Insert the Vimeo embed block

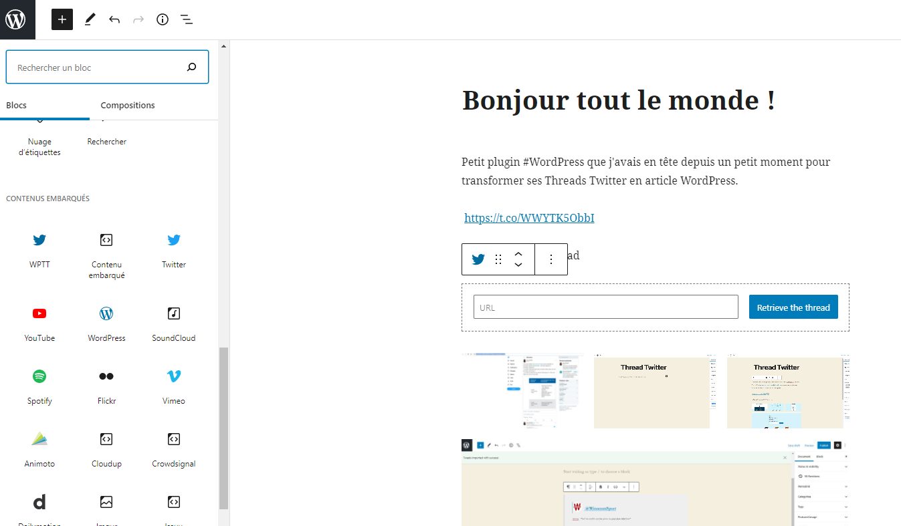coord(174,387)
